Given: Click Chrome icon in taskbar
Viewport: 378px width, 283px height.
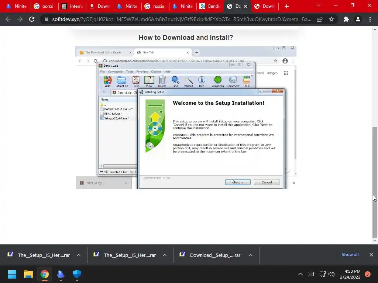Looking at the screenshot, I should point(45,274).
